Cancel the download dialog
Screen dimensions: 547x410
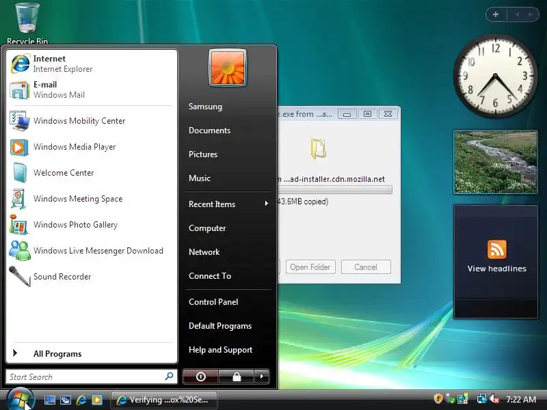366,267
